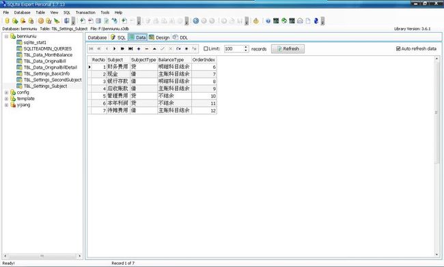Click the tree panel horizontal scrollbar

tap(42, 256)
